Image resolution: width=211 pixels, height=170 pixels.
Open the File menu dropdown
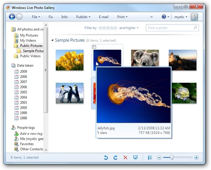coord(36,17)
